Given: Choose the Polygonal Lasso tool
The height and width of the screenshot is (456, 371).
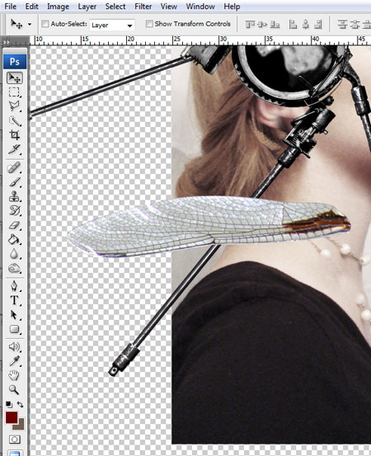Looking at the screenshot, I should pyautogui.click(x=14, y=106).
